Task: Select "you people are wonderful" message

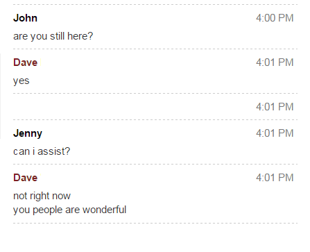Action: coord(69,210)
